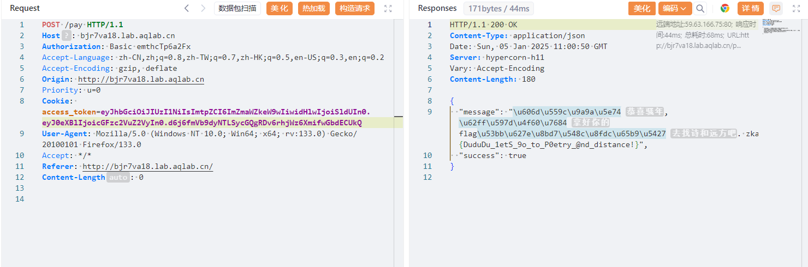Open the Origin URL link
The image size is (808, 267).
pyautogui.click(x=141, y=80)
